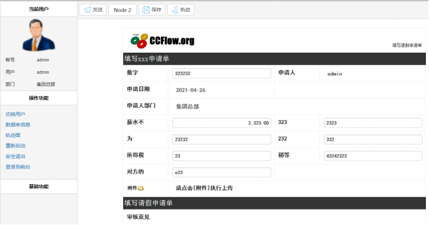Click the 用户 admin value in sidebar
This screenshot has height=225, width=429.
43,72
